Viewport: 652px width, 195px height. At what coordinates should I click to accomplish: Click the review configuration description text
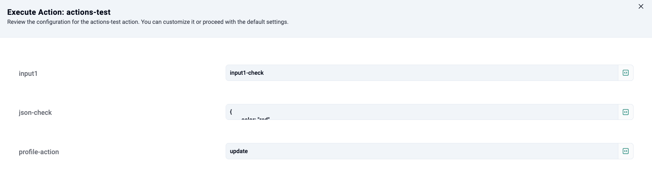(x=148, y=22)
